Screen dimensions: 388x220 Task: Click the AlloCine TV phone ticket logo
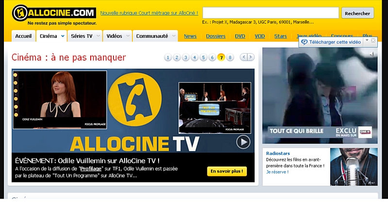pos(135,99)
